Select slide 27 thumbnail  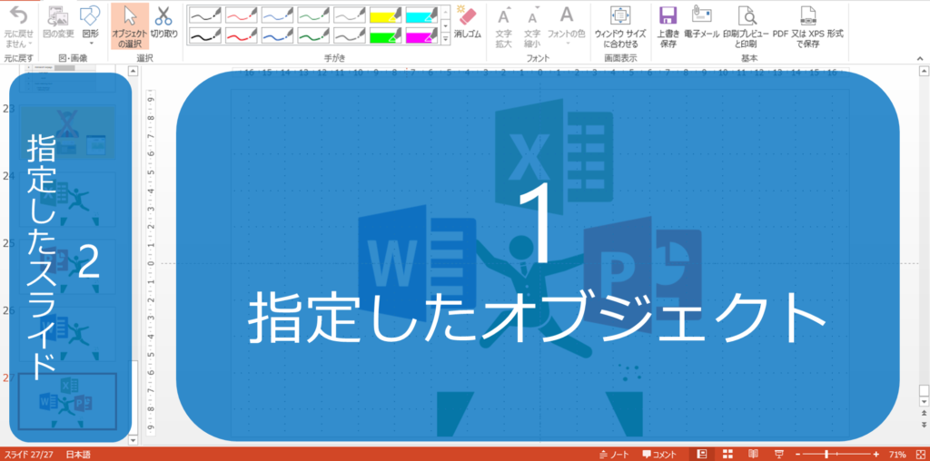[68, 400]
